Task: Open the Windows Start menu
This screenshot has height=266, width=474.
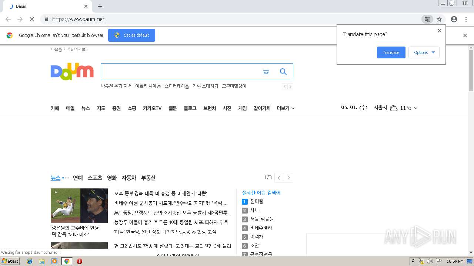Action: (10, 261)
